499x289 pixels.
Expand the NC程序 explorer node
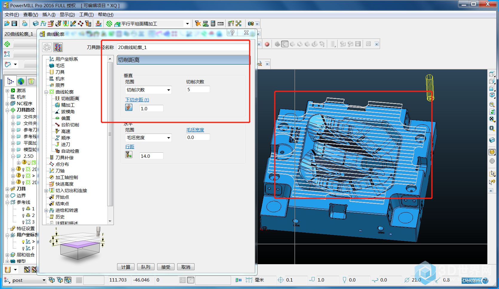pos(7,103)
